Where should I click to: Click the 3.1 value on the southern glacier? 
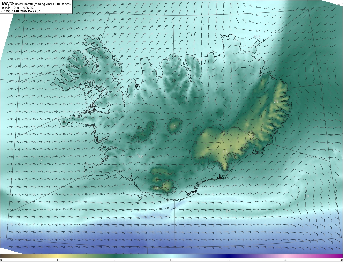156,188
